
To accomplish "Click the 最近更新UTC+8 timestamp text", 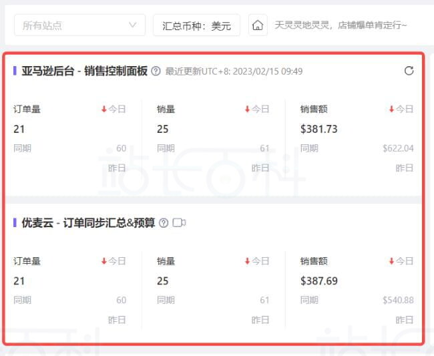I will coord(234,71).
